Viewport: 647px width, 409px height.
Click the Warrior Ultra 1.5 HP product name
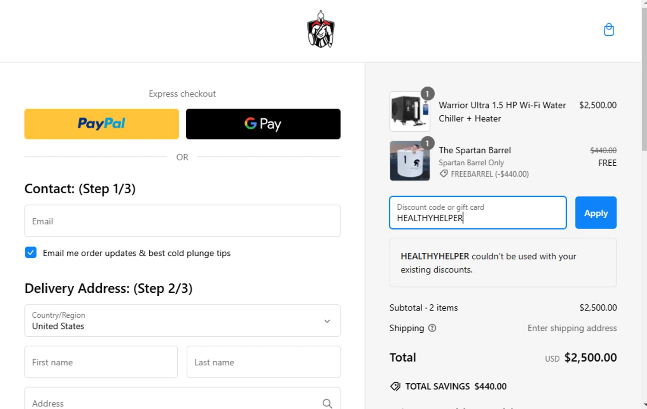(x=502, y=112)
